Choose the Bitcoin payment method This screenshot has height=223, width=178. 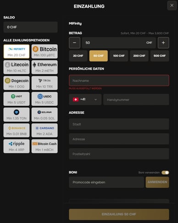point(44,51)
